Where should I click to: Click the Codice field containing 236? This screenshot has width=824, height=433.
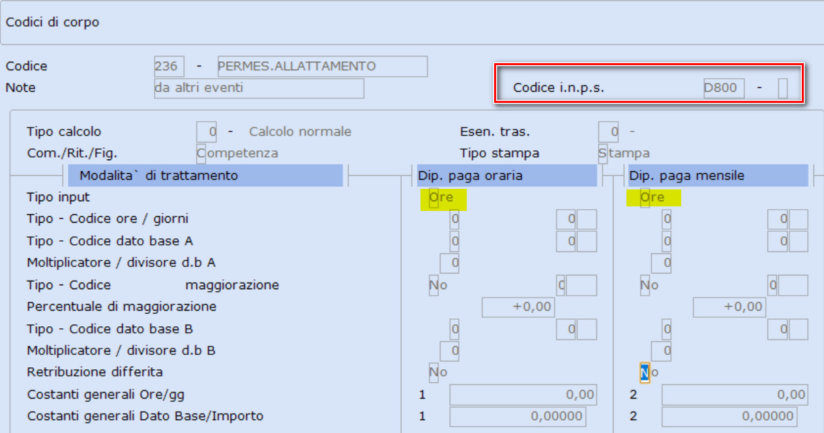169,66
